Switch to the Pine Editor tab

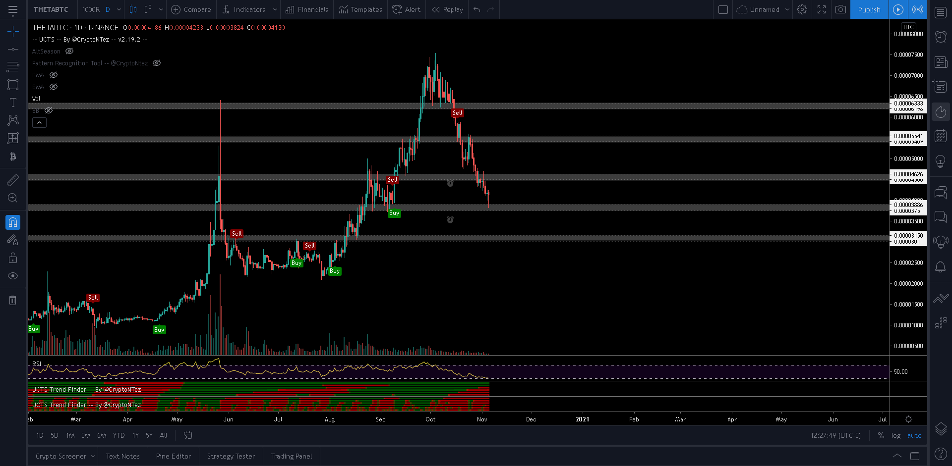pos(173,456)
